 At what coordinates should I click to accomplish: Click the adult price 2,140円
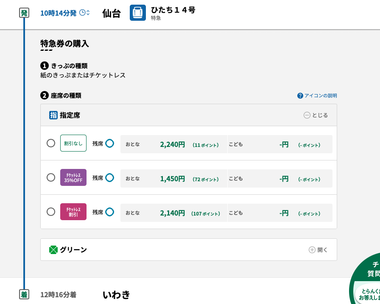click(x=172, y=213)
